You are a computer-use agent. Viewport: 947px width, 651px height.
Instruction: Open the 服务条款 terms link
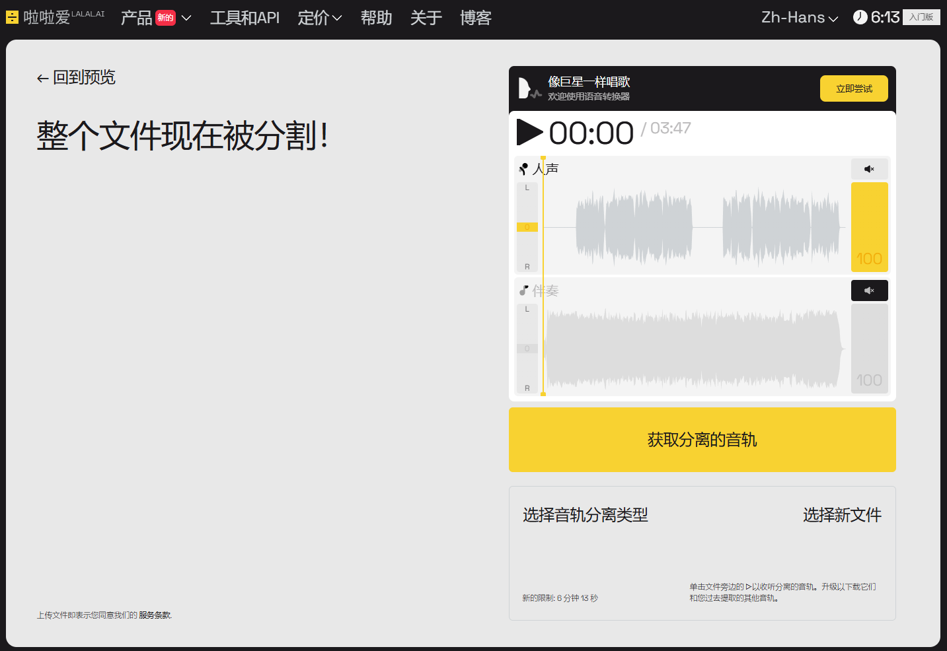(154, 615)
